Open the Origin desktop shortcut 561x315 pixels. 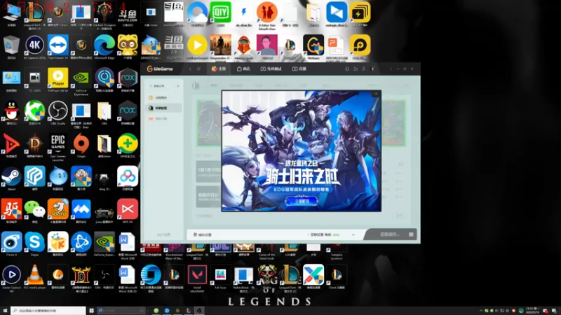(81, 146)
